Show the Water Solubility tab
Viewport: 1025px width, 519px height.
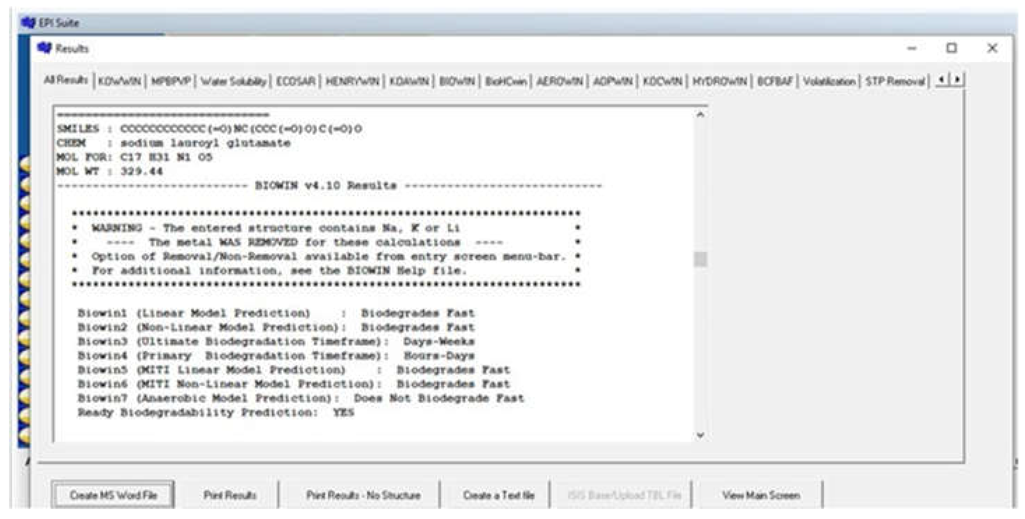pos(233,82)
